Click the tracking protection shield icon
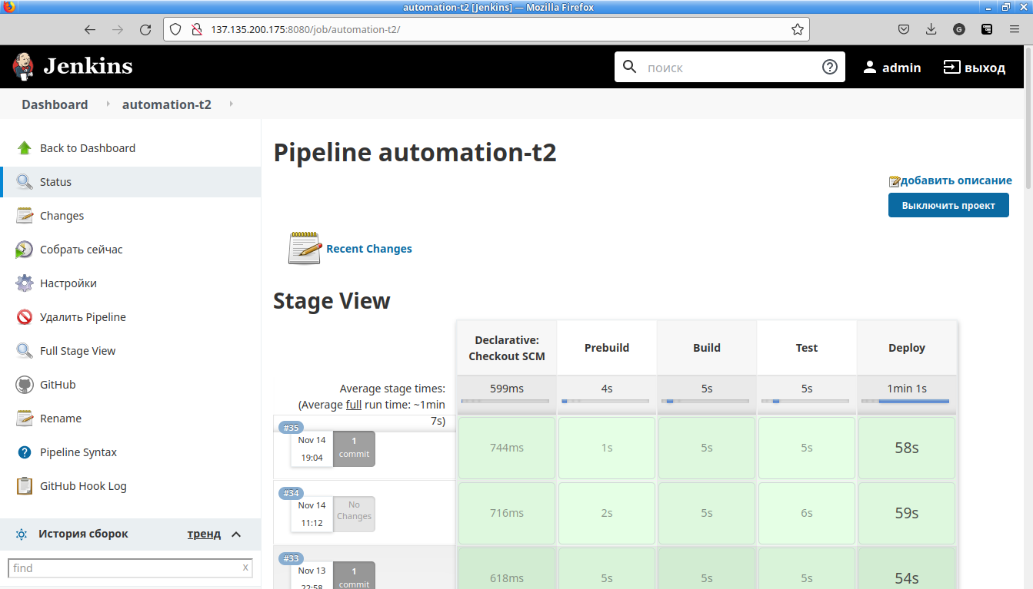1033x589 pixels. pyautogui.click(x=175, y=30)
